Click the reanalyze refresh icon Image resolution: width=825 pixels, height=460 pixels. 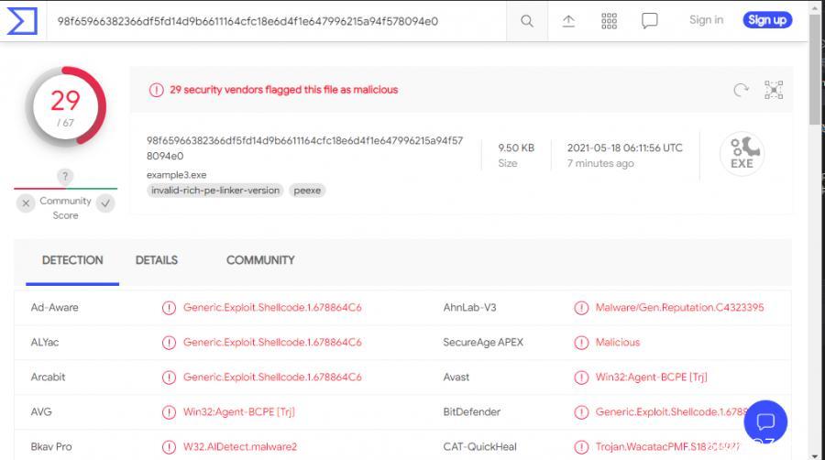coord(741,90)
